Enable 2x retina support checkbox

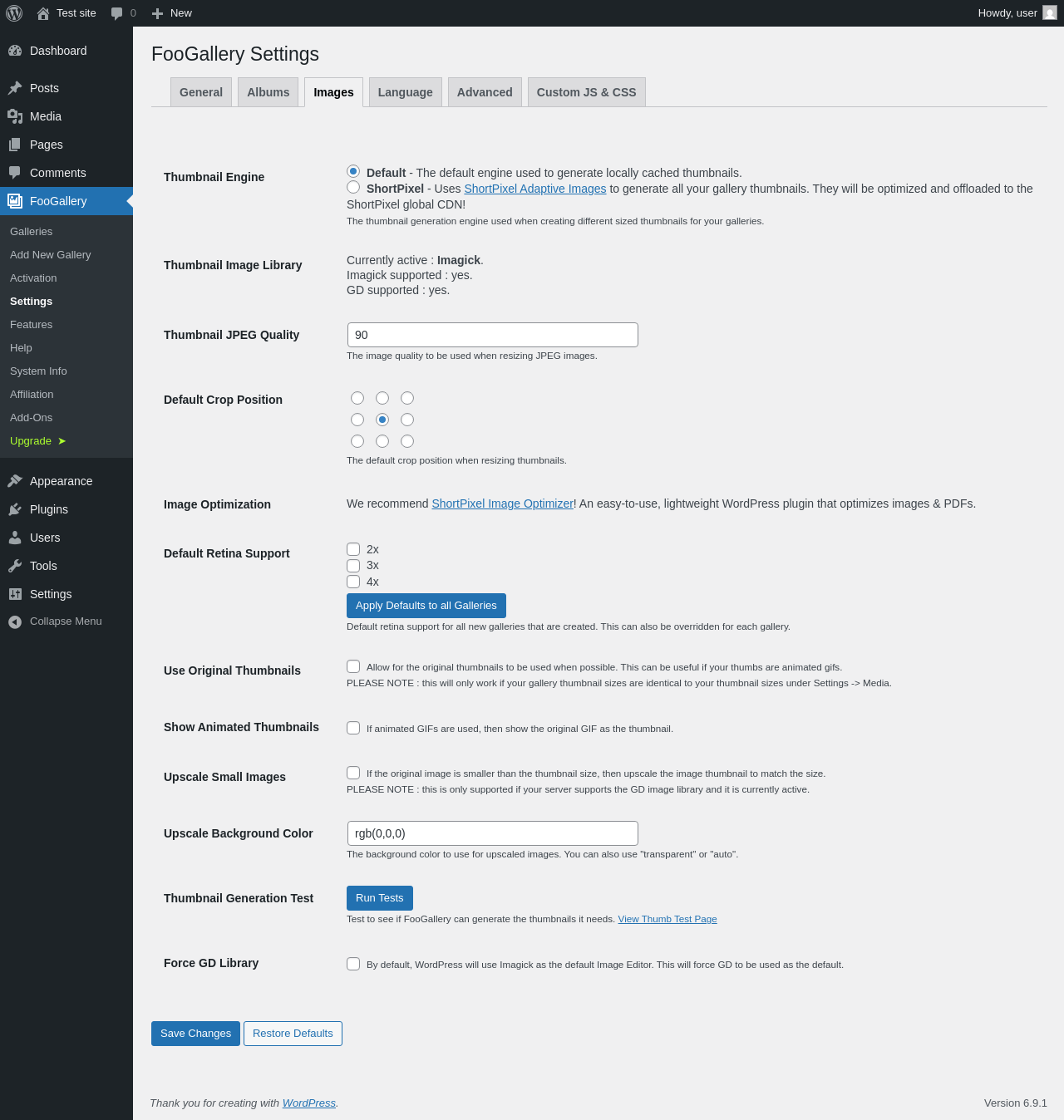pyautogui.click(x=353, y=549)
